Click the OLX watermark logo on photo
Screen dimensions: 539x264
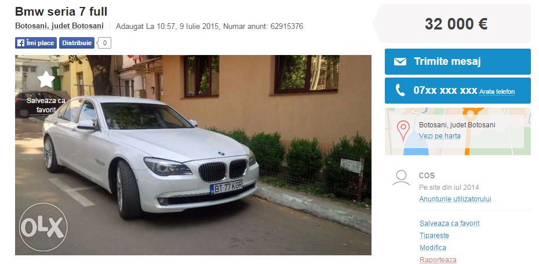point(43,227)
